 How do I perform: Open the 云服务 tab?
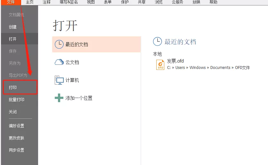[x=177, y=2]
